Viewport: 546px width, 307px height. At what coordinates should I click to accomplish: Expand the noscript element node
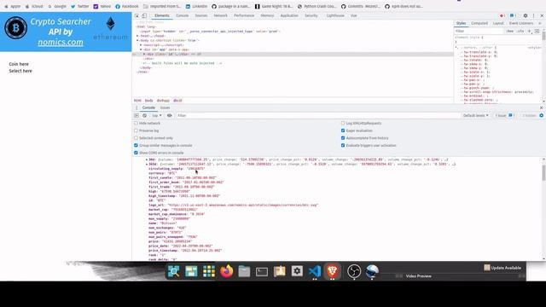(x=141, y=45)
